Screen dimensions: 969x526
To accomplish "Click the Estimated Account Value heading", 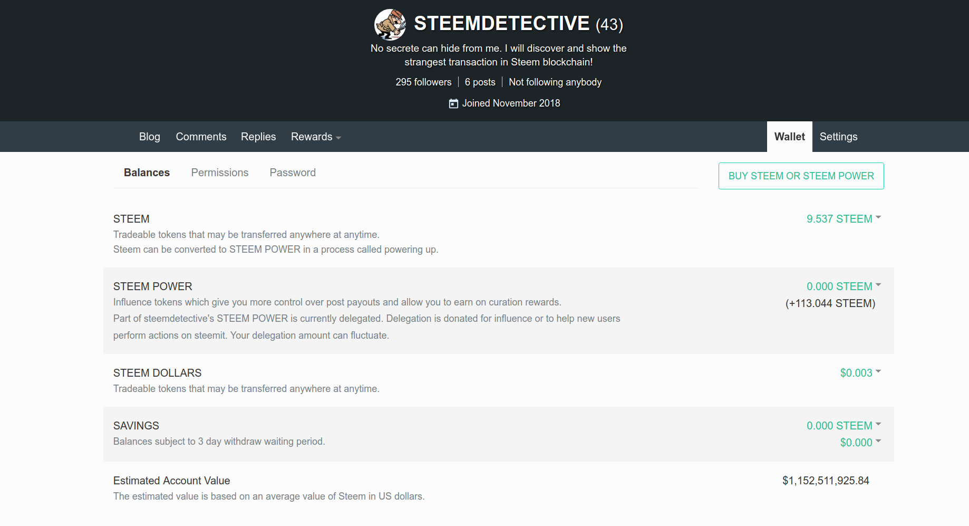I will (171, 481).
